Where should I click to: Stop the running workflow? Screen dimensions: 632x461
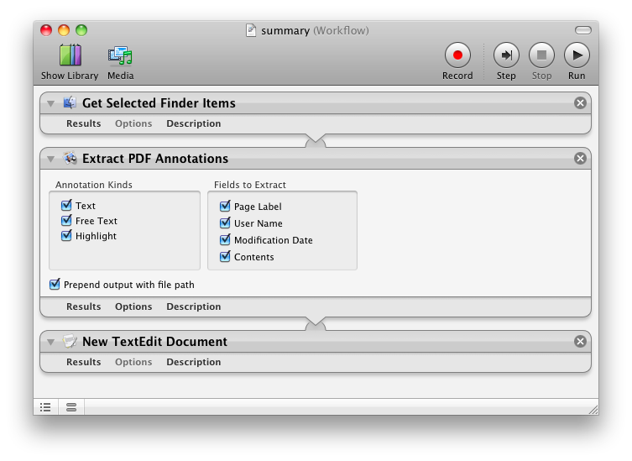[x=541, y=55]
